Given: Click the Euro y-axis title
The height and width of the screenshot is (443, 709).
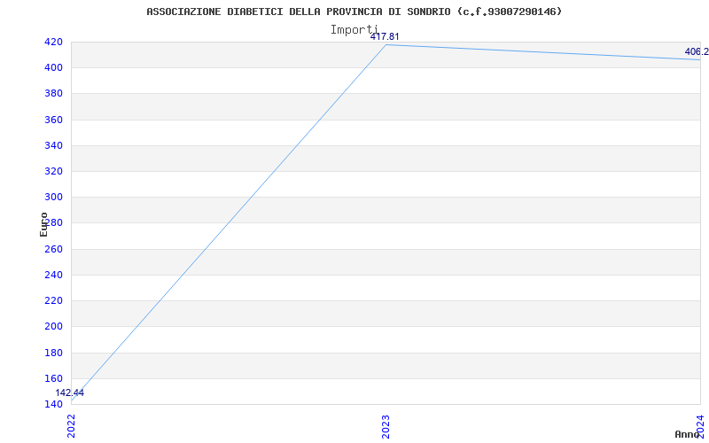Looking at the screenshot, I should coord(43,225).
